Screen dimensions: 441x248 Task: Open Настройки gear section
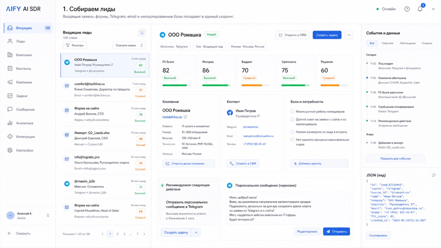point(25,150)
